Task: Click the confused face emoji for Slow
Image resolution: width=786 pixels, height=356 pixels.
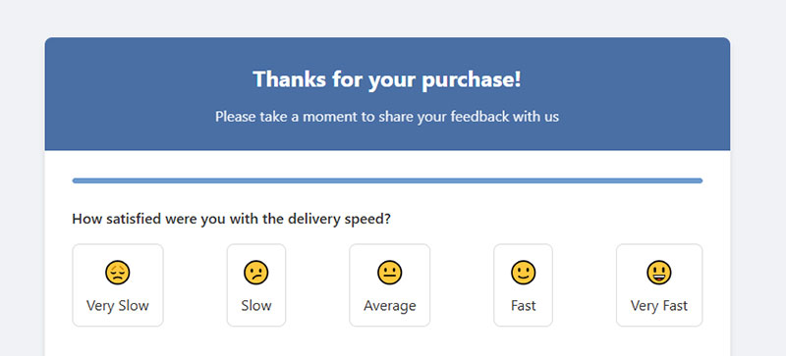Action: coord(256,273)
